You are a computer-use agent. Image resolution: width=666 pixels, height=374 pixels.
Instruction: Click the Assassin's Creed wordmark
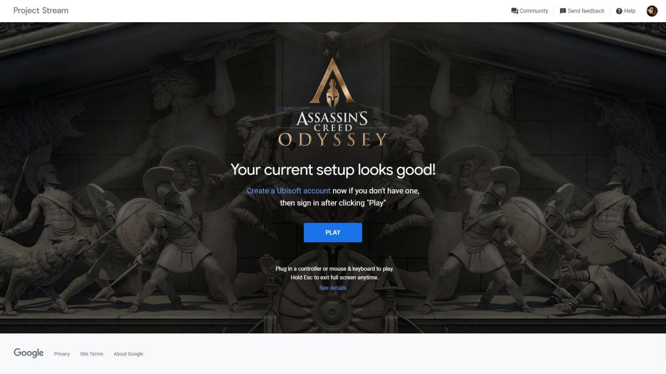tap(332, 121)
